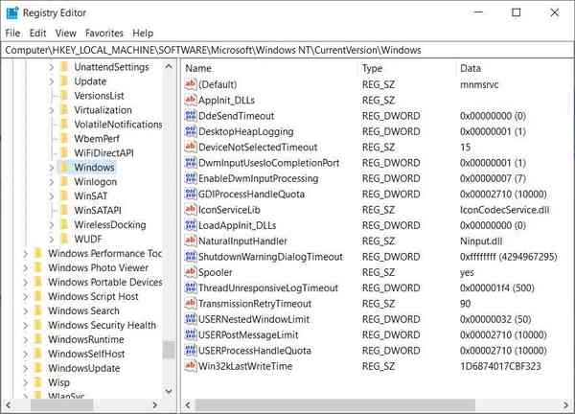The height and width of the screenshot is (414, 575).
Task: Click the DWORD icon beside GDIProcessHandleQuota
Action: (191, 194)
